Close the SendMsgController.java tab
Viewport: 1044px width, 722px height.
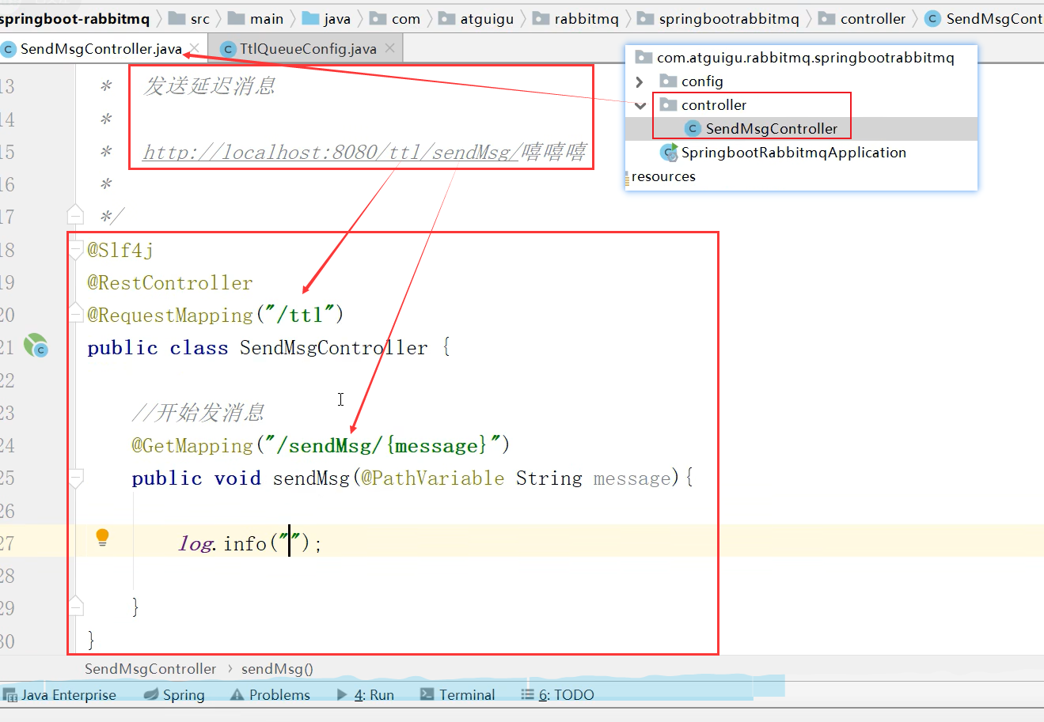tap(195, 48)
